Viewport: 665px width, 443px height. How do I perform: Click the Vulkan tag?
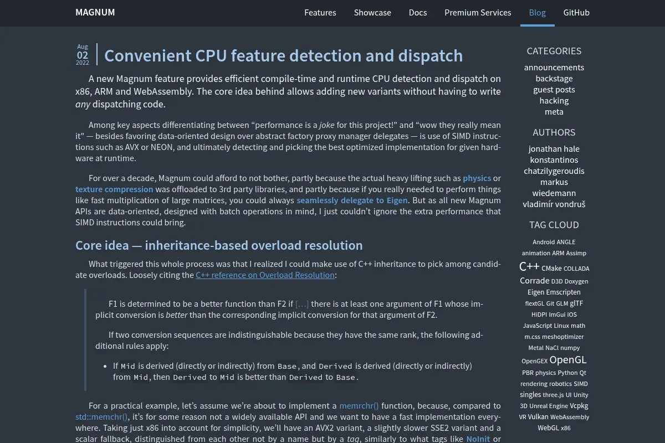(x=538, y=417)
